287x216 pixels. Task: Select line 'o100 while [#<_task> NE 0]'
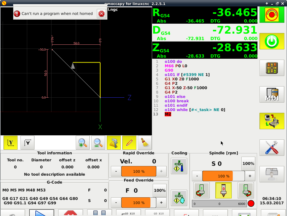tap(195, 110)
